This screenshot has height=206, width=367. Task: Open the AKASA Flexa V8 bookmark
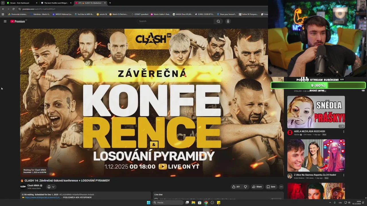point(182,14)
